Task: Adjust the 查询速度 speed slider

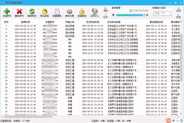Action: (130, 15)
